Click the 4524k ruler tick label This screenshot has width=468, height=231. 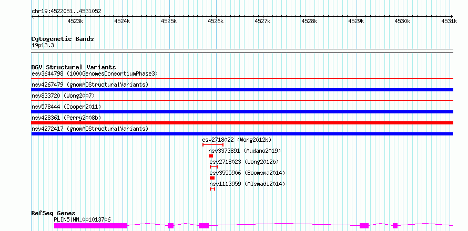pos(123,21)
